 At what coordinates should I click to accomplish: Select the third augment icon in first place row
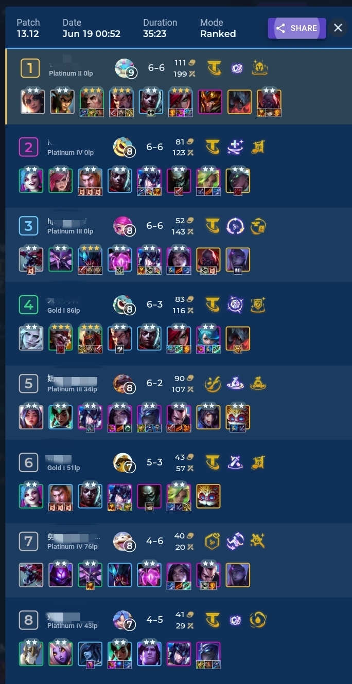[x=260, y=68]
